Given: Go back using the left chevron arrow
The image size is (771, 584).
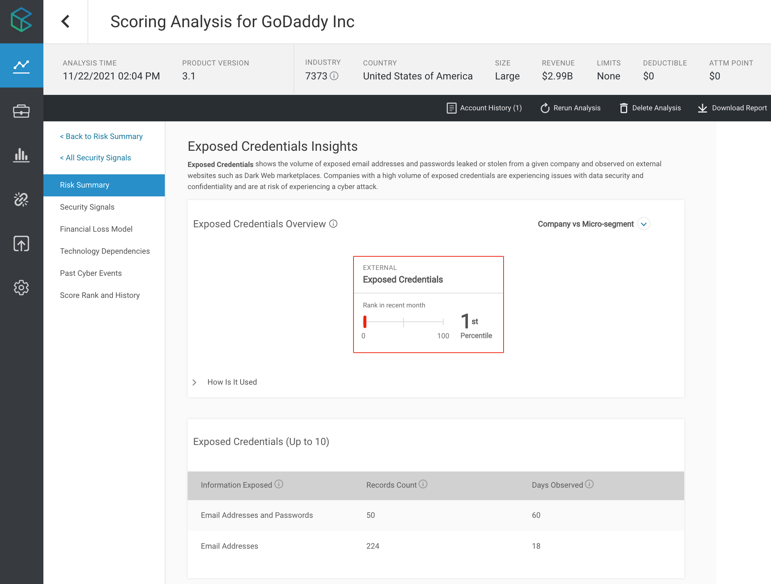Looking at the screenshot, I should 65,21.
